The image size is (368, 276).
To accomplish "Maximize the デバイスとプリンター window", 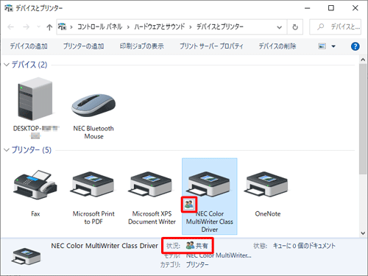I will click(x=331, y=8).
